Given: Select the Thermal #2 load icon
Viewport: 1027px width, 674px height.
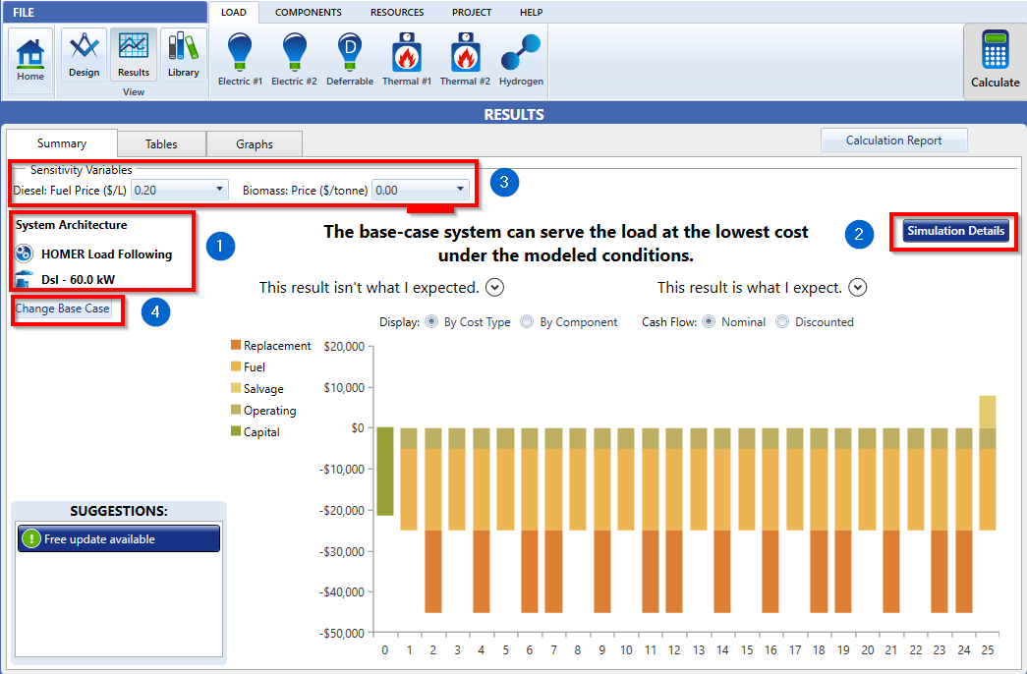Looking at the screenshot, I should [465, 57].
